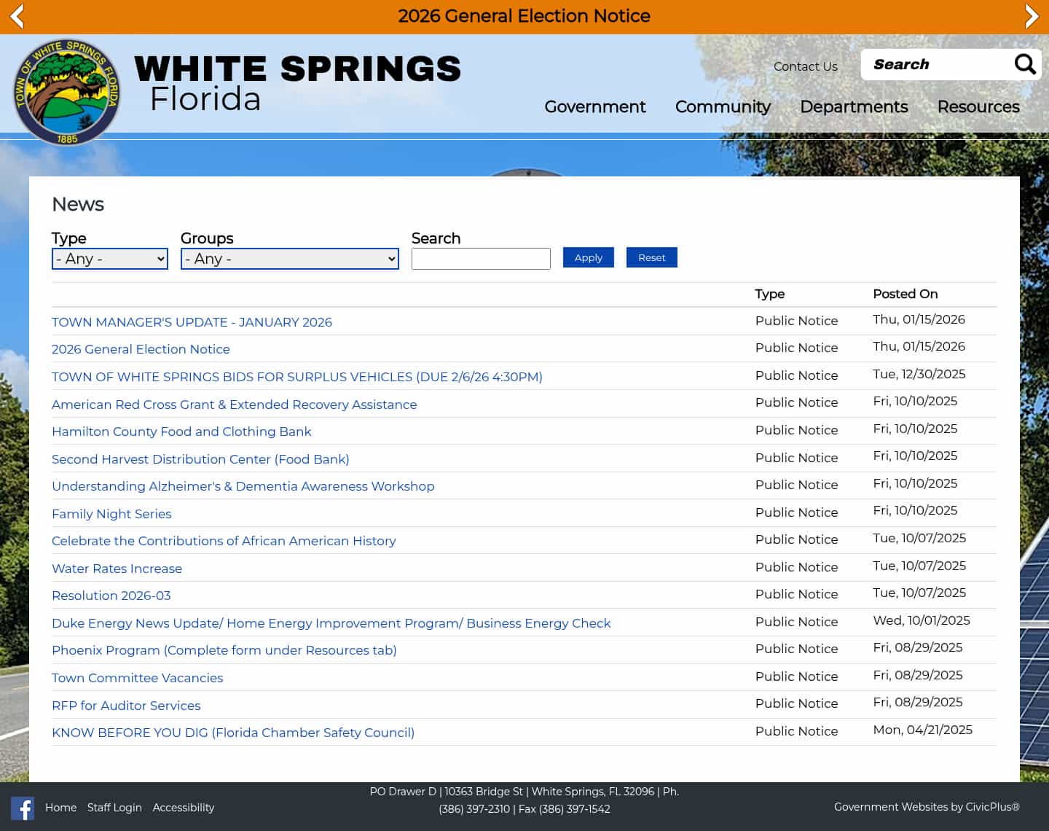The width and height of the screenshot is (1049, 831).
Task: Open the Contact Us page
Action: [805, 66]
